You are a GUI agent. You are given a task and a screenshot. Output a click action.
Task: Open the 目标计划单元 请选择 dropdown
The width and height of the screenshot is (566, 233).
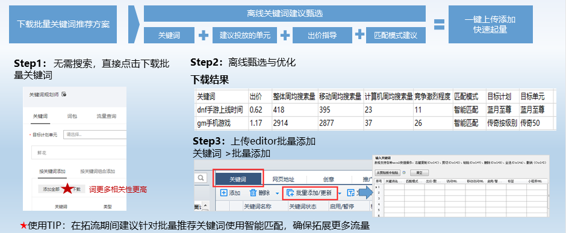(95, 134)
